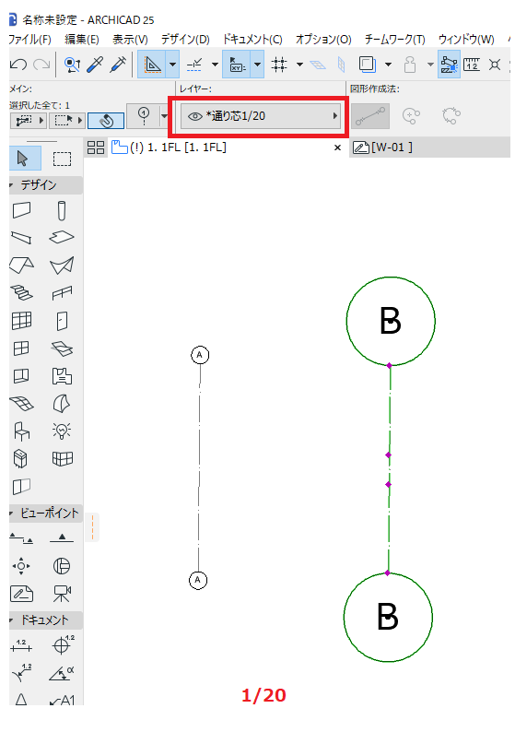Choose the Wall tool
Screen dimensions: 515x732
click(21, 210)
